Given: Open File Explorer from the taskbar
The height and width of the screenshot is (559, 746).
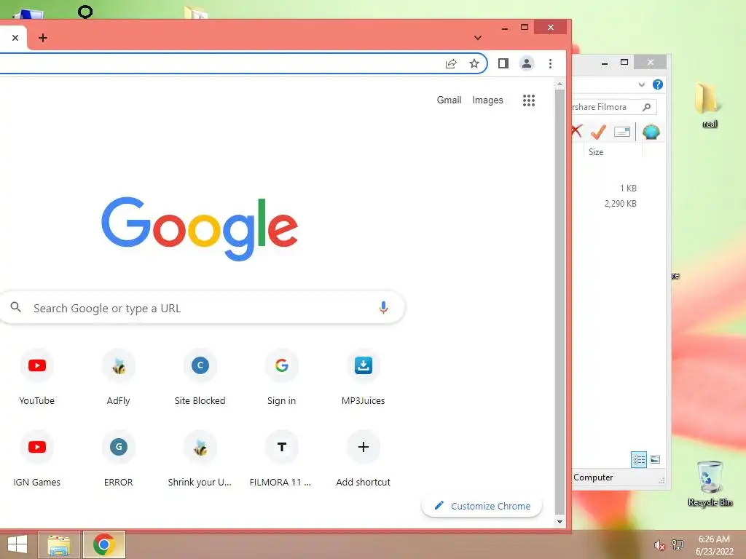Looking at the screenshot, I should (58, 544).
